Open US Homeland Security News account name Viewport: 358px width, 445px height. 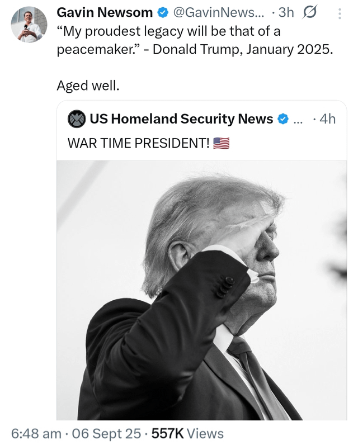[x=181, y=119]
